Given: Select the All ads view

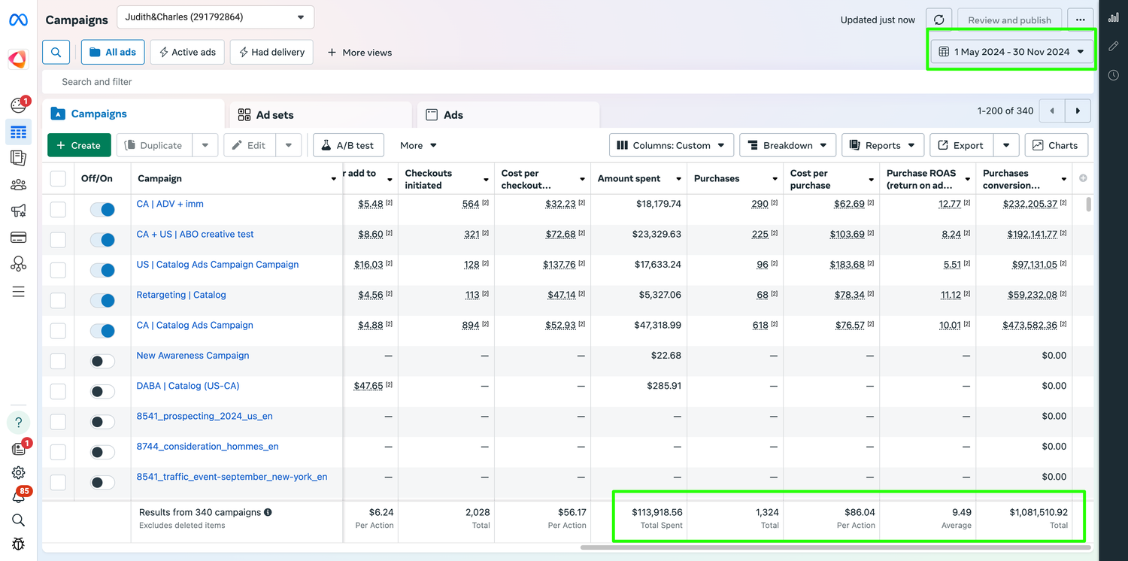Looking at the screenshot, I should click(113, 52).
